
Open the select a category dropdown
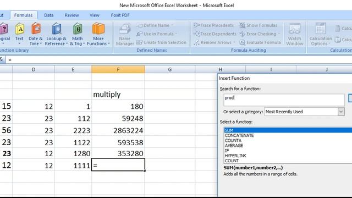point(341,112)
